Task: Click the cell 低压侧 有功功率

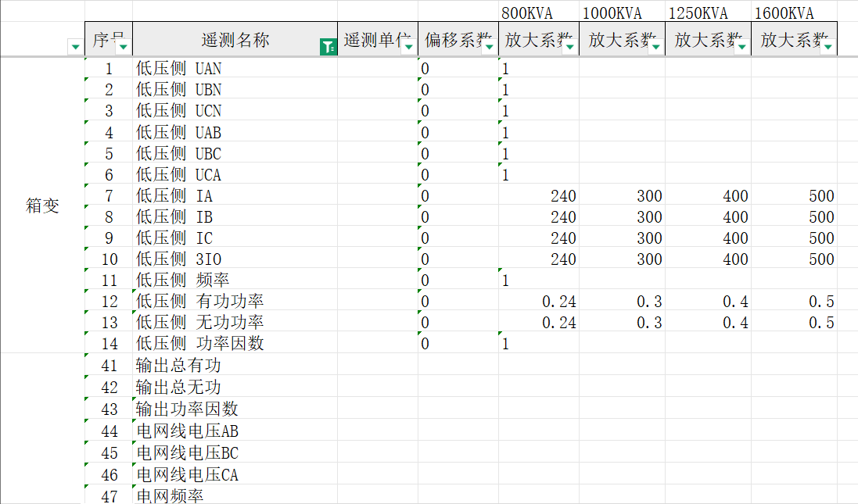Action: coord(235,301)
